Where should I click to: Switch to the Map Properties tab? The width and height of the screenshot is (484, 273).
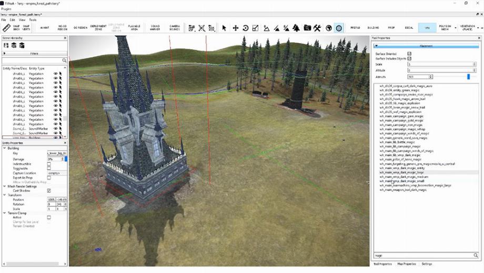pos(407,264)
